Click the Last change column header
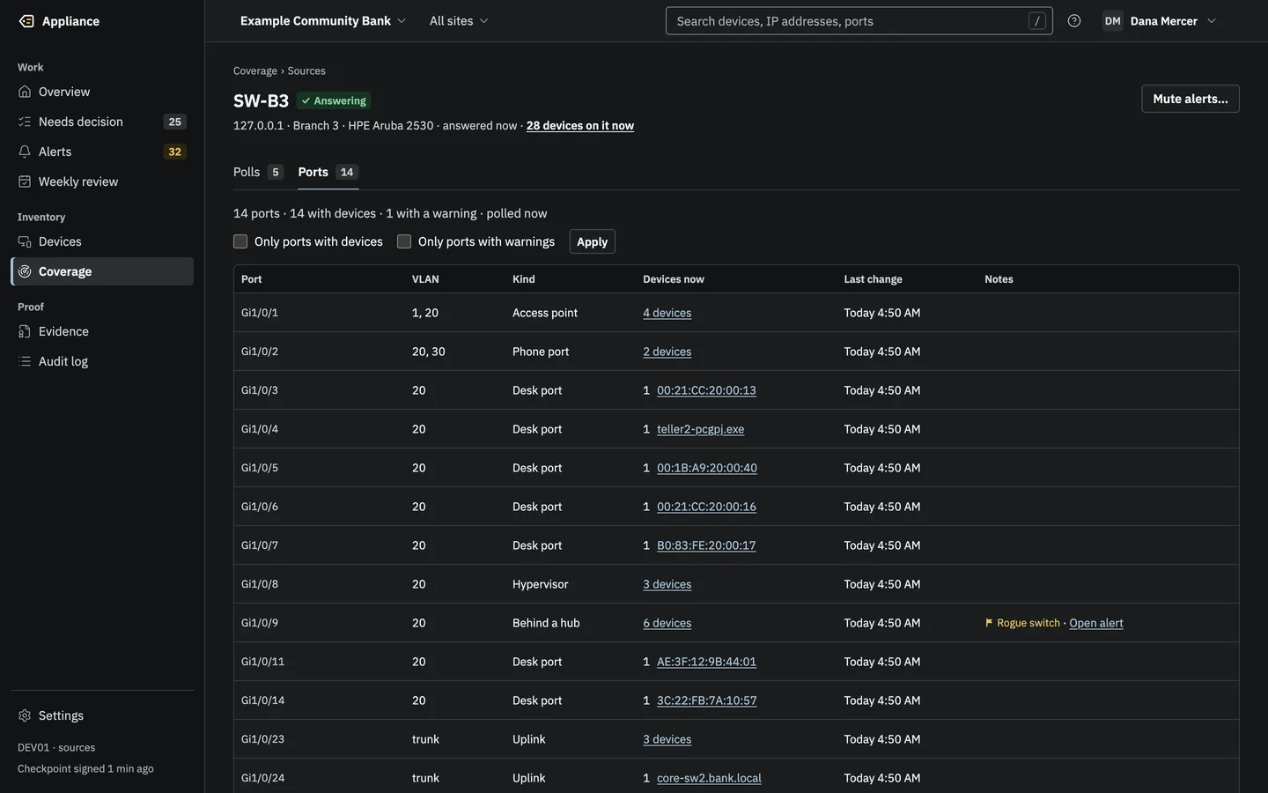The image size is (1268, 793). [873, 279]
